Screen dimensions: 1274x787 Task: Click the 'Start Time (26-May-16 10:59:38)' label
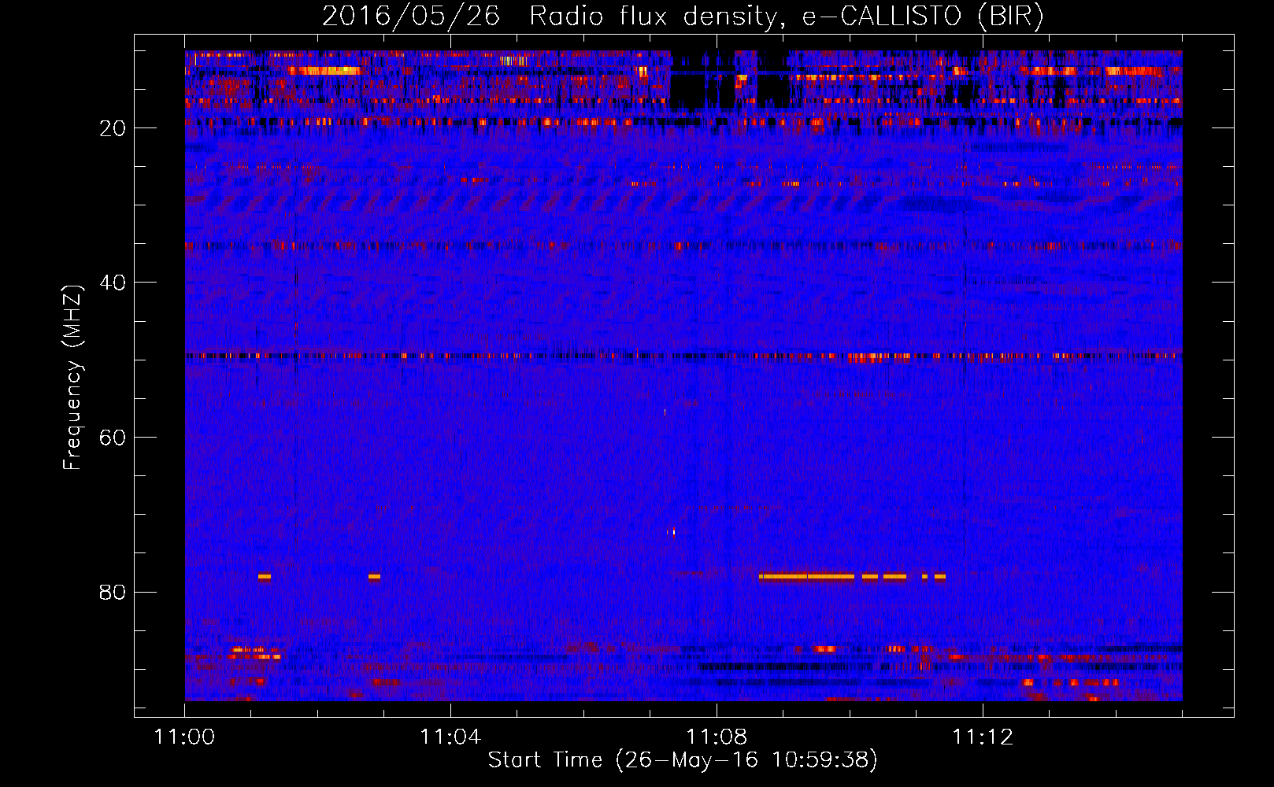point(683,759)
